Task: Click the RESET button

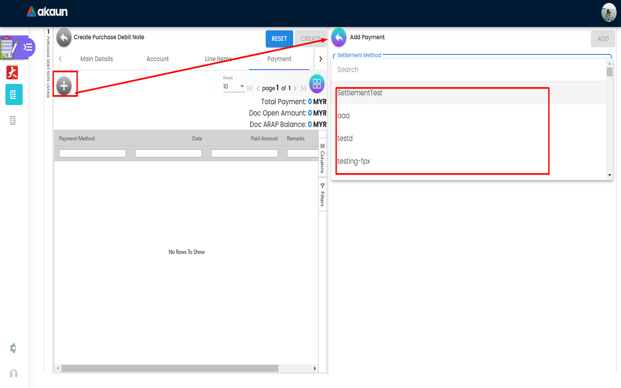Action: pyautogui.click(x=279, y=39)
